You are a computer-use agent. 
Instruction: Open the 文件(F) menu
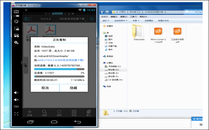(105, 17)
